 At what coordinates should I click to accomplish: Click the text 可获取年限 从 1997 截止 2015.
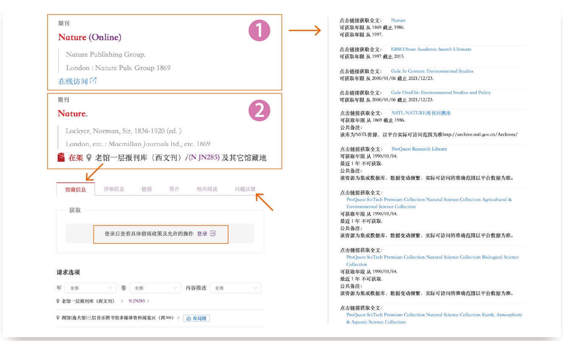point(372,56)
